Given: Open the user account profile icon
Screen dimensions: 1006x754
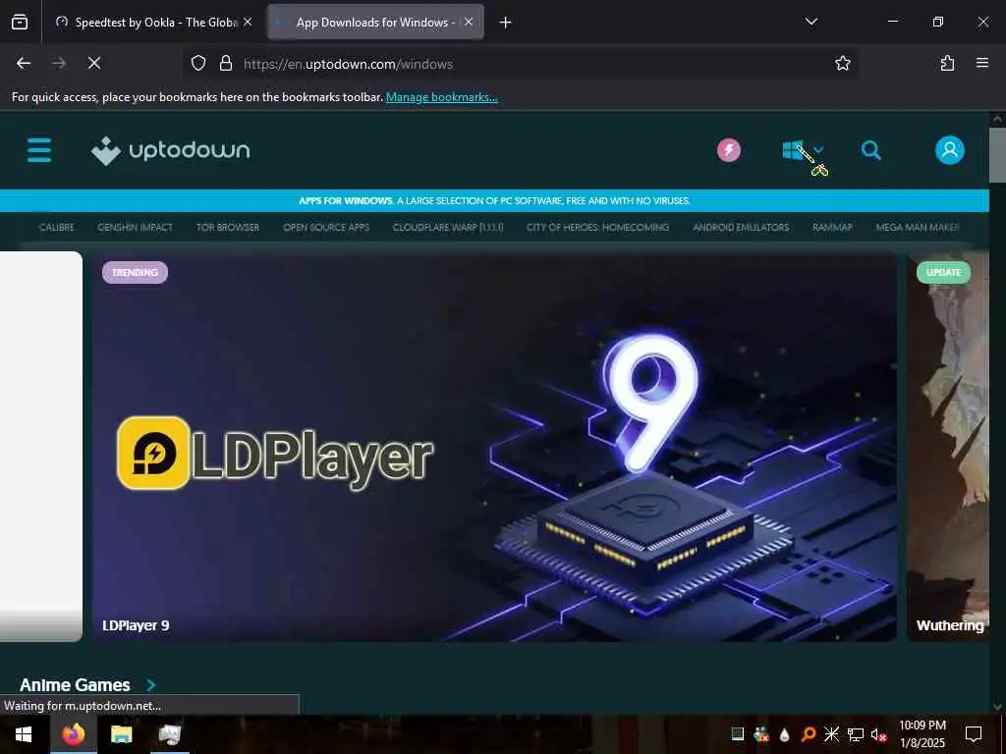Looking at the screenshot, I should [x=950, y=150].
